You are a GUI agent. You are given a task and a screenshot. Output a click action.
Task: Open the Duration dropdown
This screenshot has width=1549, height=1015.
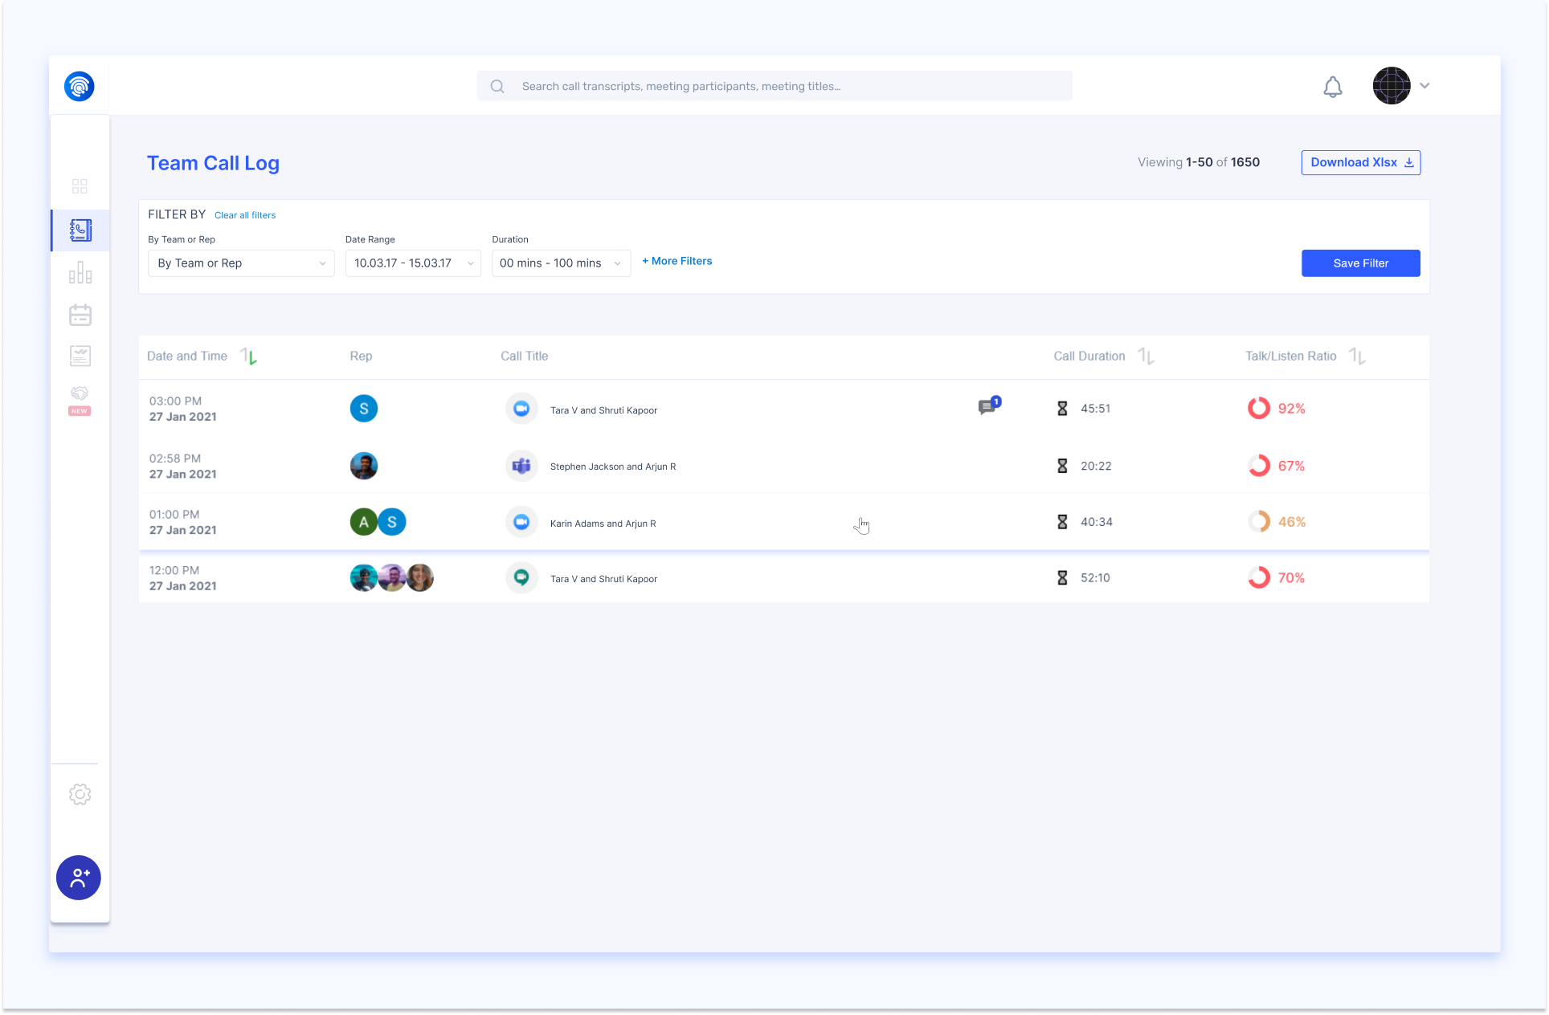coord(561,263)
